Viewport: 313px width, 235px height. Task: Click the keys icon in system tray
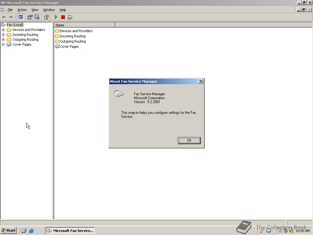[x=280, y=231]
